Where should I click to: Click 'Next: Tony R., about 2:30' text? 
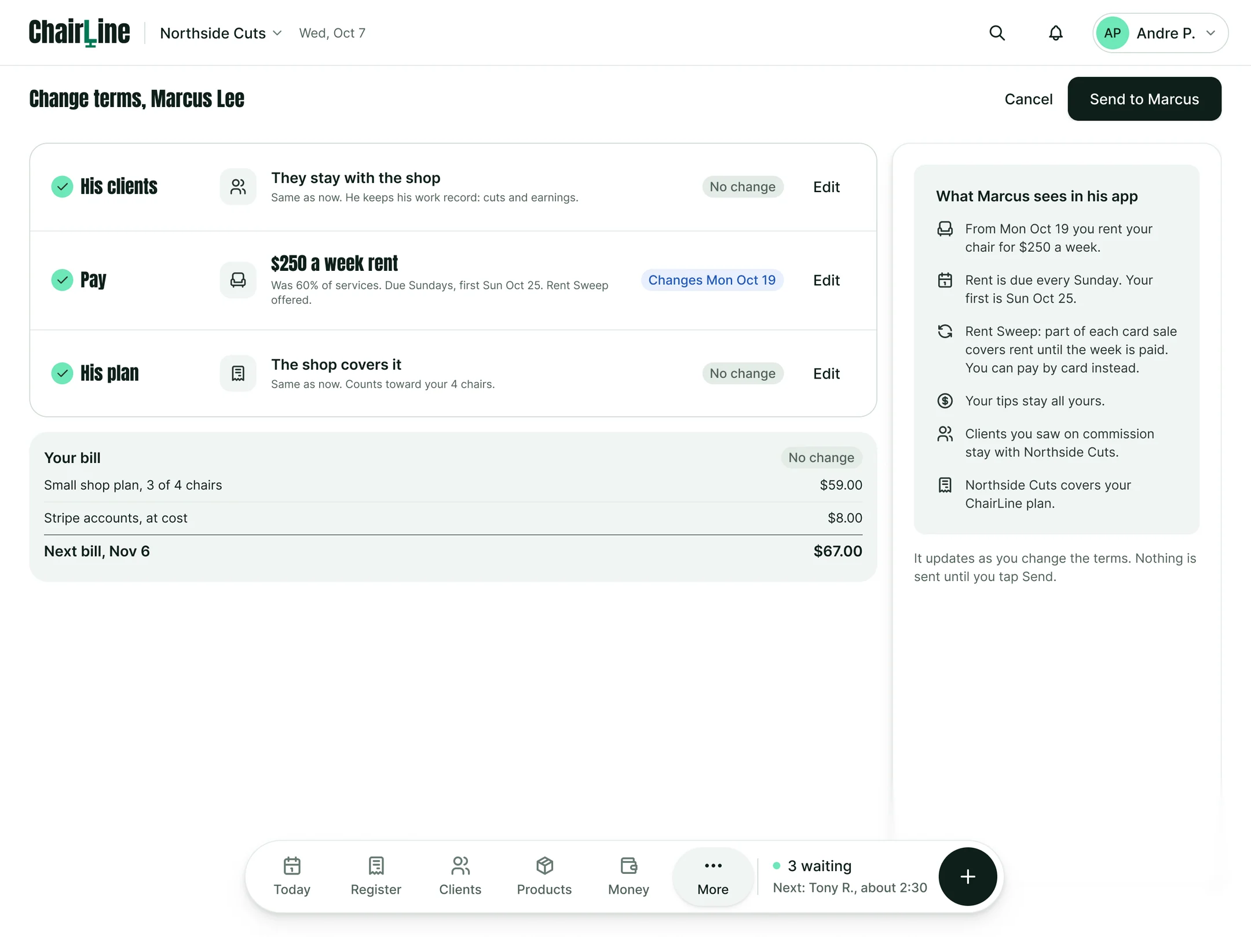coord(850,888)
